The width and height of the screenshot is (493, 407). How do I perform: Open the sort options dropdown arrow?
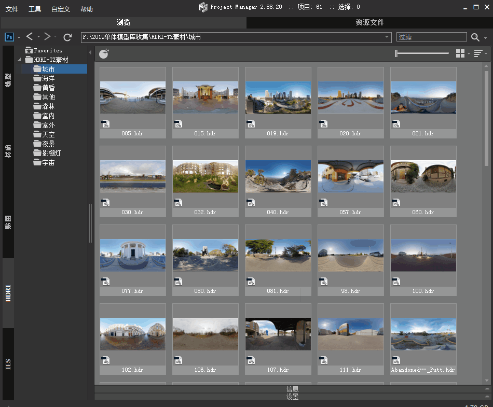pos(486,54)
